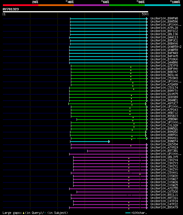Open hit UniRef100_B9S479
The width and height of the screenshot is (183, 215).
(164, 208)
